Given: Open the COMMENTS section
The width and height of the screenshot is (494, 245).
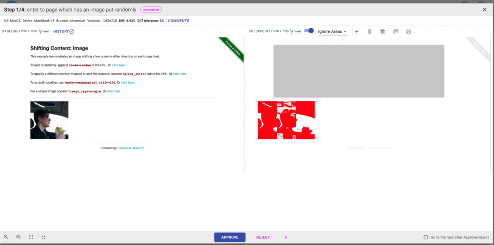Looking at the screenshot, I should point(178,21).
